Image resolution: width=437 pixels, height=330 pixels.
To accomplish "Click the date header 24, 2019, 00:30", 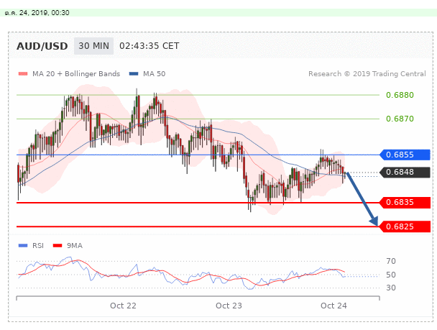I will pos(37,13).
